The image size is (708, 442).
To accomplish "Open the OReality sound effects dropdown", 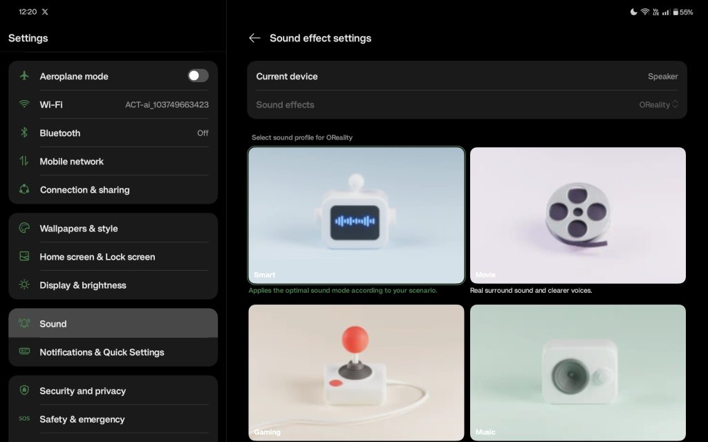I will pyautogui.click(x=658, y=105).
